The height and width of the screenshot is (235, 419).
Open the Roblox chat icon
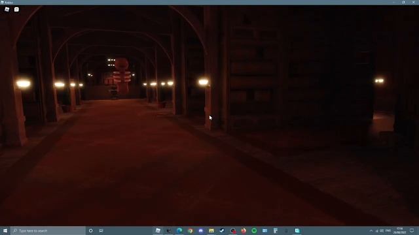pos(16,9)
